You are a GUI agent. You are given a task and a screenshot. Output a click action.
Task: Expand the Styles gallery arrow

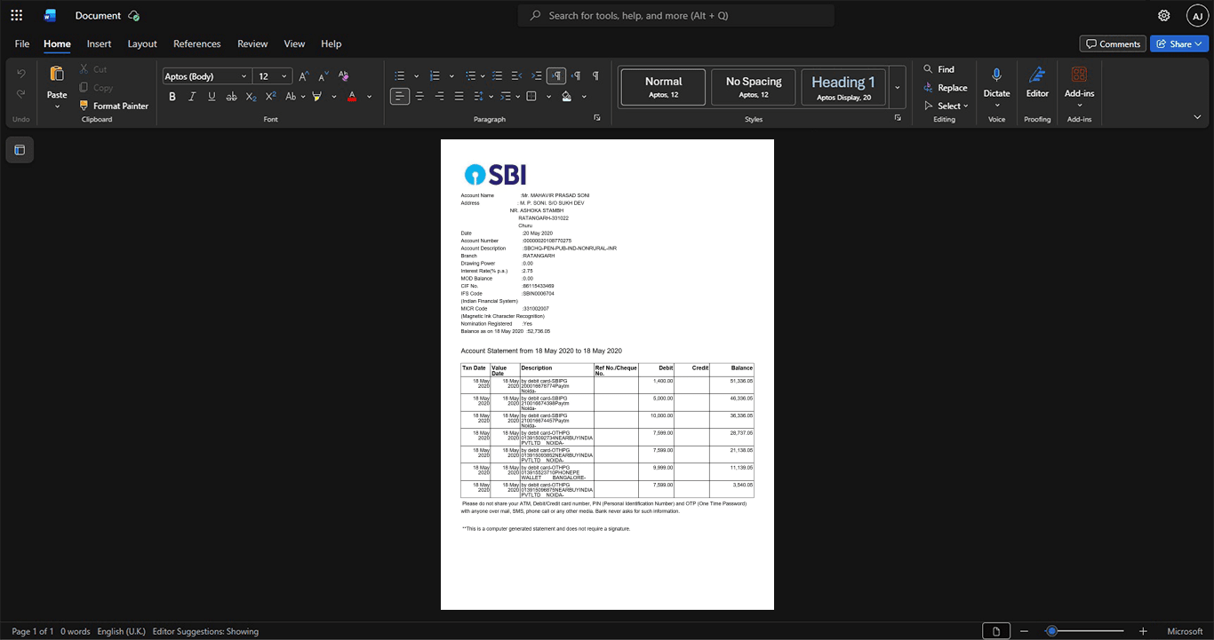tap(897, 87)
